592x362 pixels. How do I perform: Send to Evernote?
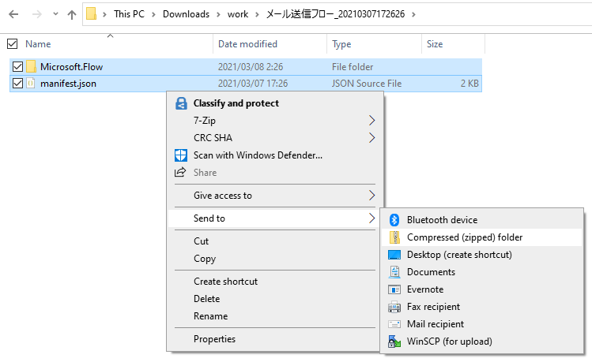click(x=425, y=289)
